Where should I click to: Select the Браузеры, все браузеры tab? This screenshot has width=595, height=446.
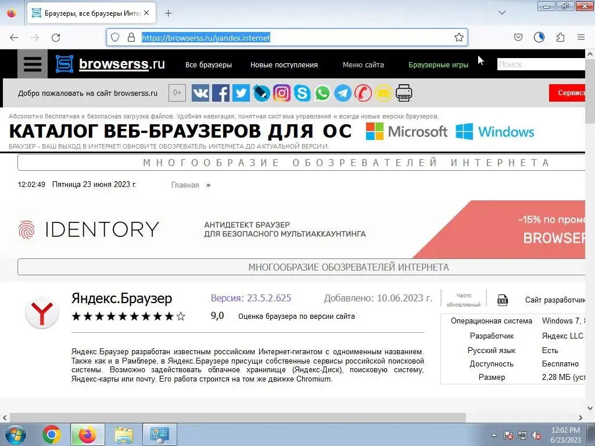point(91,13)
